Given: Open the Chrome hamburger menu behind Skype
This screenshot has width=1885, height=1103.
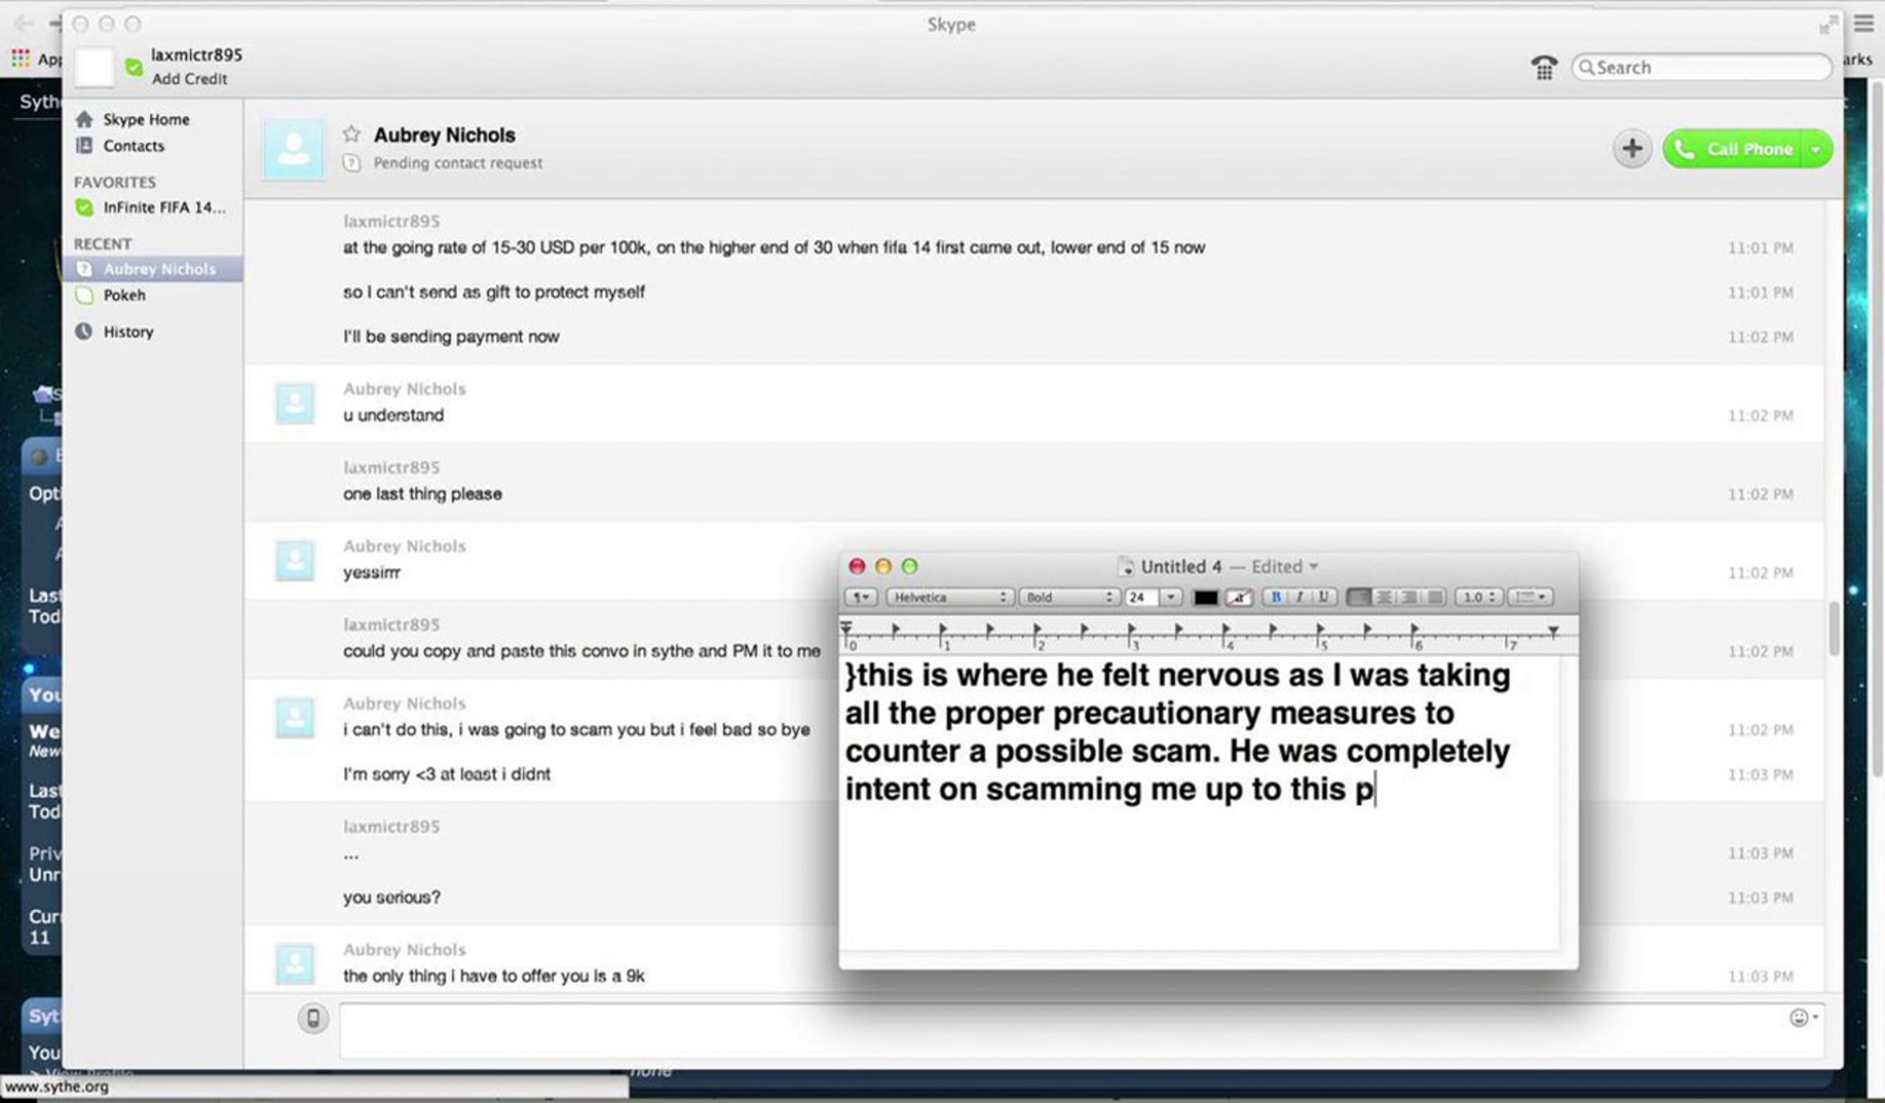Looking at the screenshot, I should (1865, 24).
